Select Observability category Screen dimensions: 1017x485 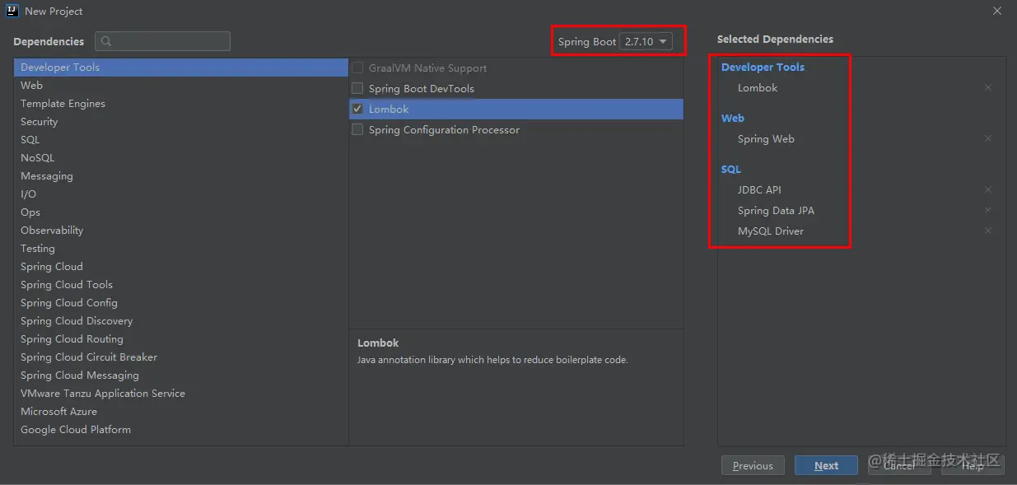click(x=181, y=231)
